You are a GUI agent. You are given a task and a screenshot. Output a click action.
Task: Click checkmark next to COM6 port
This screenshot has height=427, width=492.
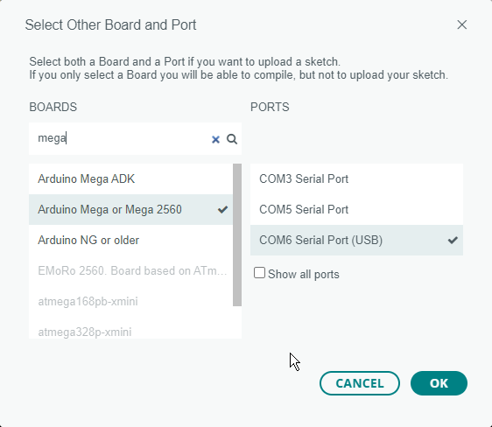click(453, 240)
